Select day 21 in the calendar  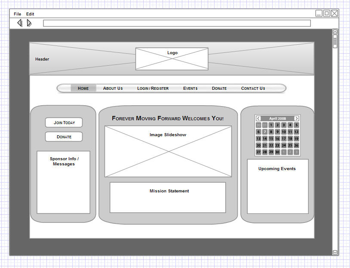265,145
